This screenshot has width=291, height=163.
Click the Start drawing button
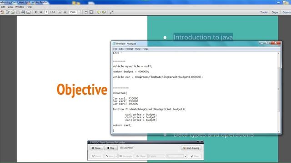coord(191,148)
